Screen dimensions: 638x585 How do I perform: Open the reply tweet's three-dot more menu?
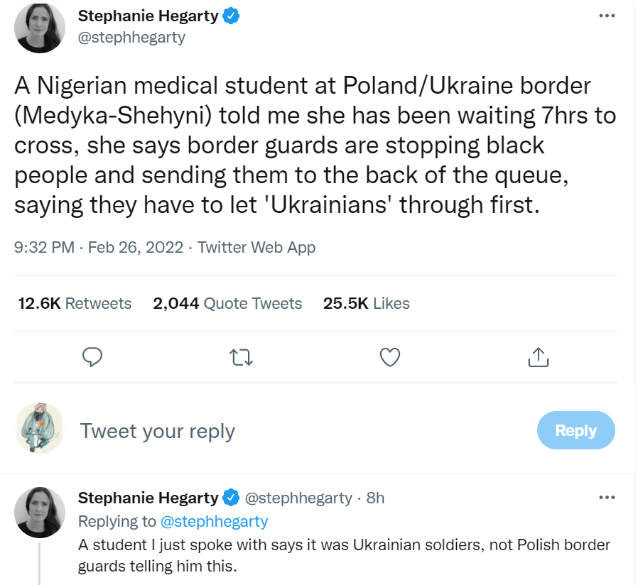605,497
